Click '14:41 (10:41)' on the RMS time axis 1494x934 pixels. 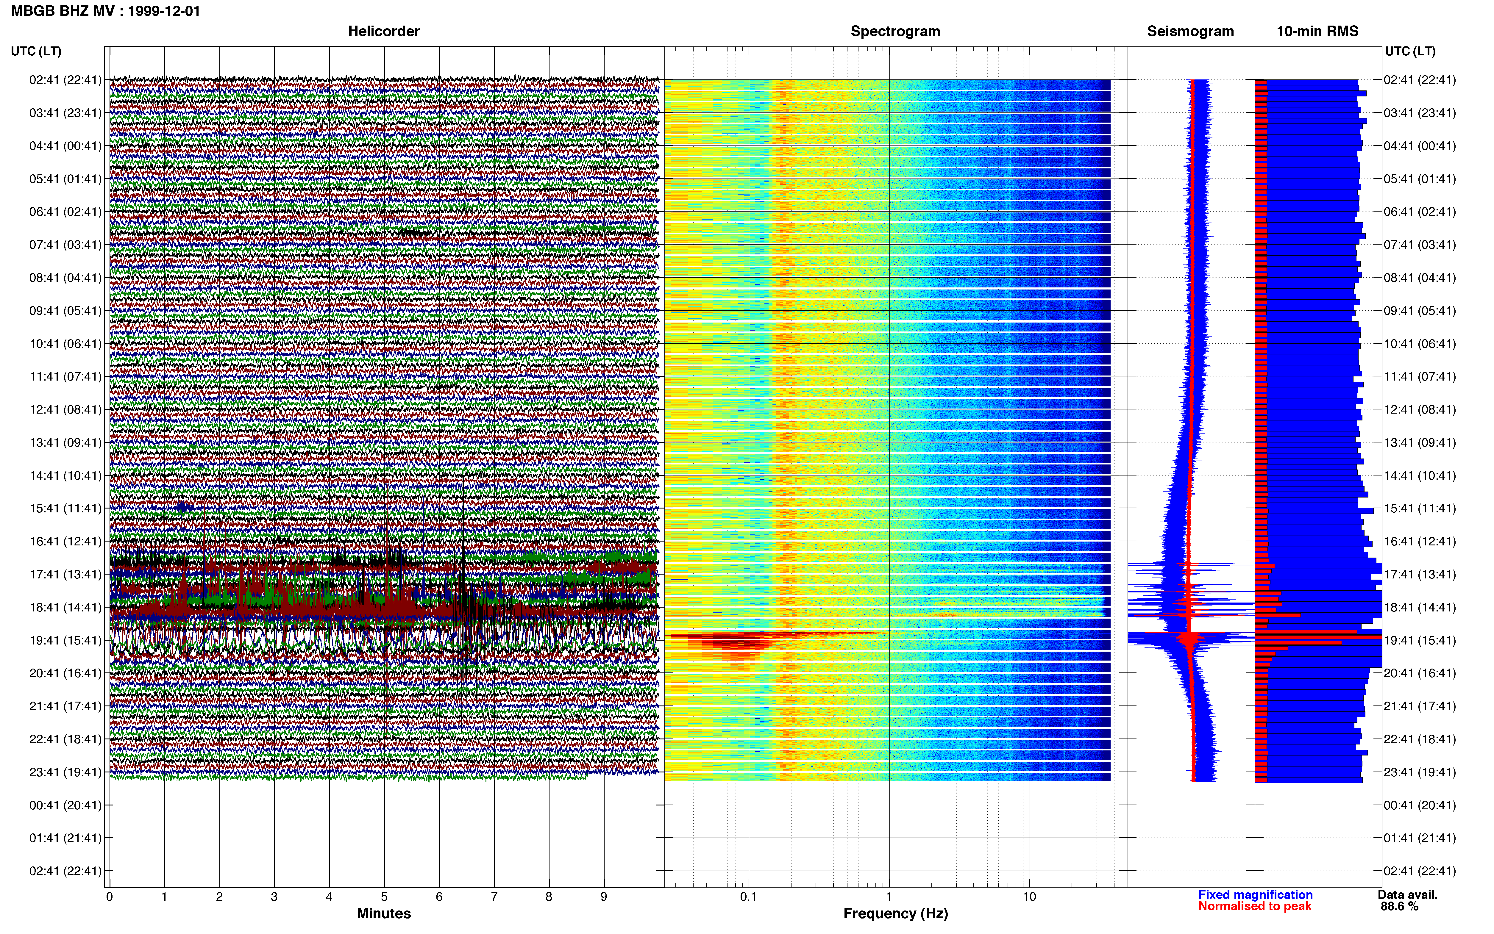pos(1420,476)
